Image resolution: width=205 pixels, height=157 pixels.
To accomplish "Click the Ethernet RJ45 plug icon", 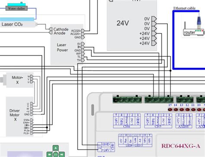I will (199, 22).
